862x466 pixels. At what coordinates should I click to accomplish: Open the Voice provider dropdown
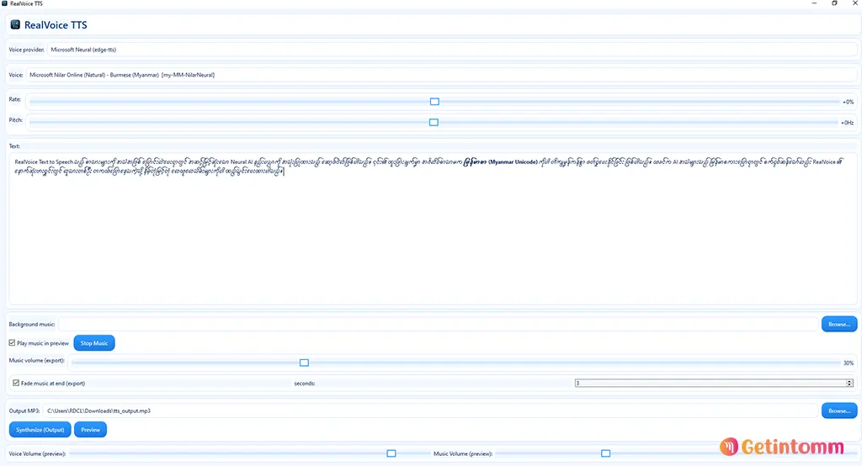tap(452, 50)
